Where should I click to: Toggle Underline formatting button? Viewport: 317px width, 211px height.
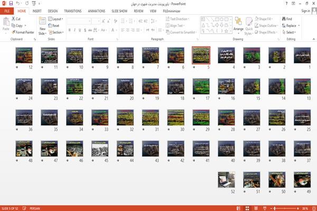point(80,30)
